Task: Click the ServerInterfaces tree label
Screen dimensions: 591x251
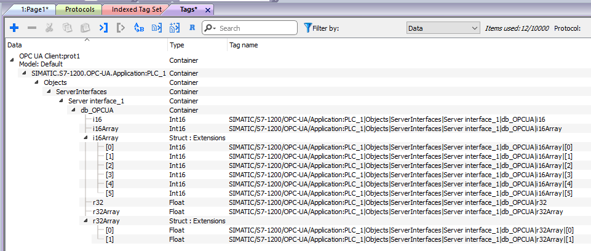Action: click(x=81, y=92)
